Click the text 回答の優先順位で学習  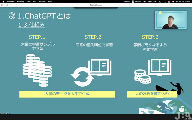click(x=94, y=45)
